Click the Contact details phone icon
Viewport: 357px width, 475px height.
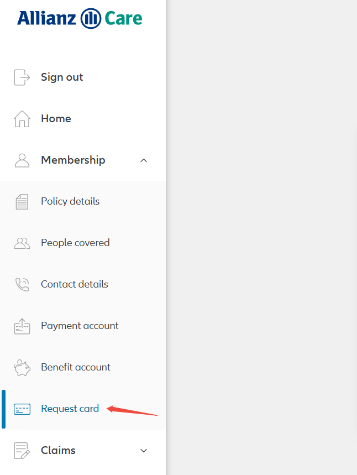point(22,284)
